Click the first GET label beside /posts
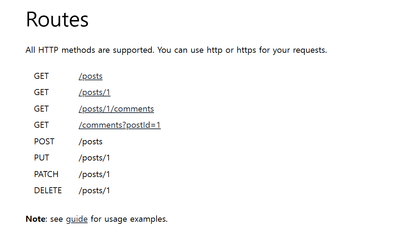Screen dimensions: 411x239 click(41, 76)
